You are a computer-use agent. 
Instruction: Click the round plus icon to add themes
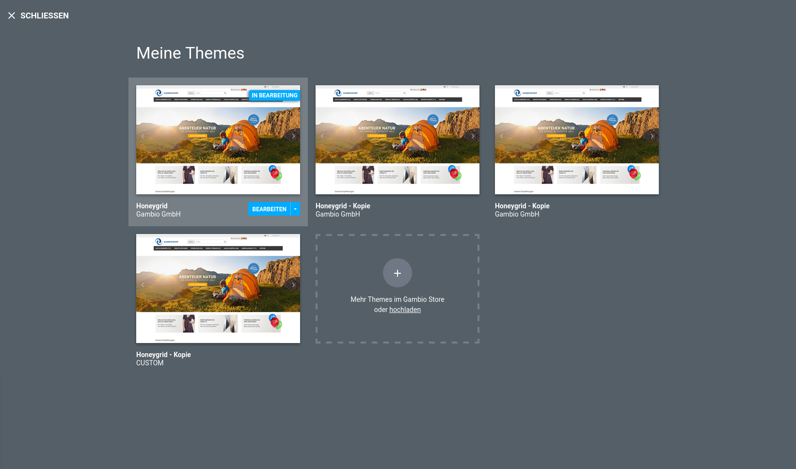[398, 273]
